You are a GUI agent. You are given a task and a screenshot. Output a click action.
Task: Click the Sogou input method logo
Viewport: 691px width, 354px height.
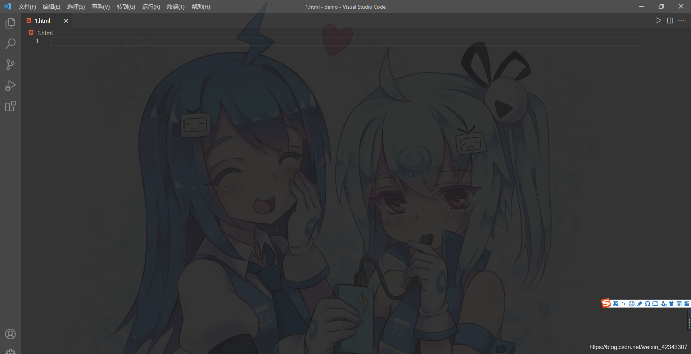pyautogui.click(x=606, y=303)
